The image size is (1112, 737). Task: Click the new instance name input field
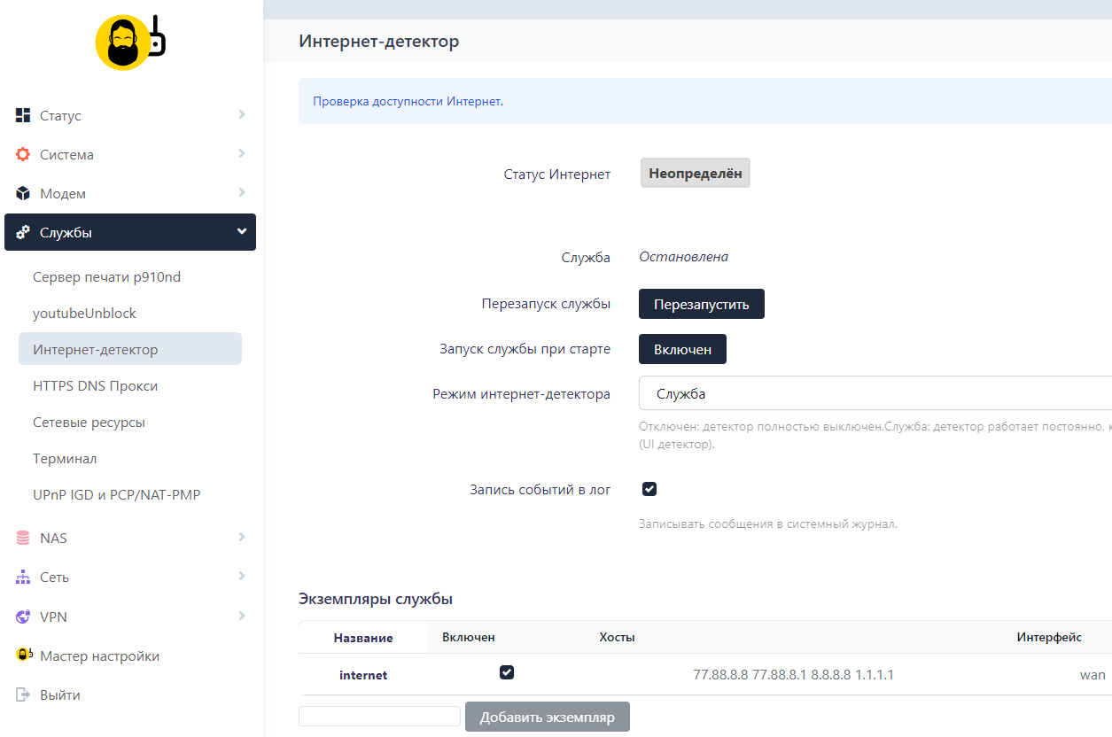[379, 716]
